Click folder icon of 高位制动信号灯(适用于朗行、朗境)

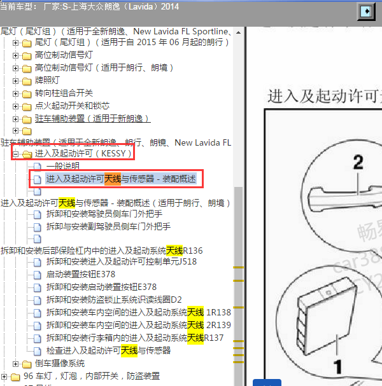coord(27,69)
